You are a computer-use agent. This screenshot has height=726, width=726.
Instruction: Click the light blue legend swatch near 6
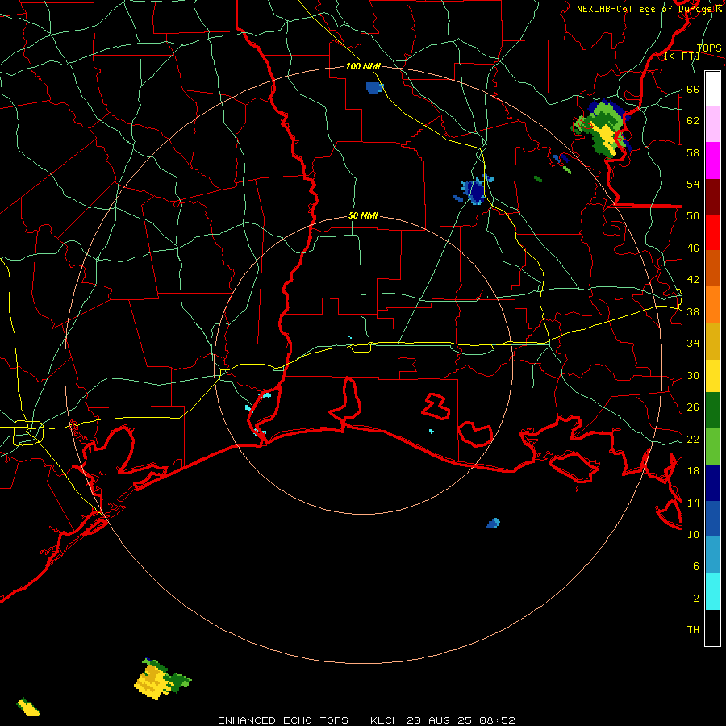(x=712, y=555)
